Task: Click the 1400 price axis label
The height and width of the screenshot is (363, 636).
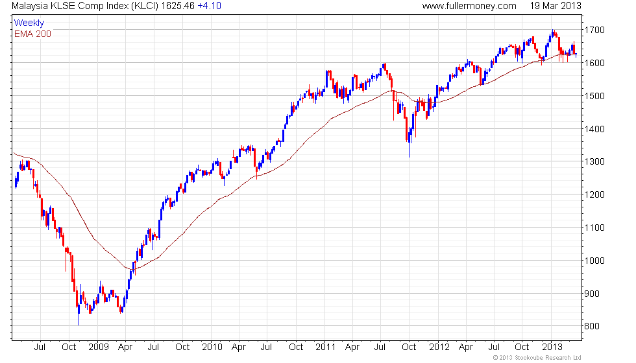Action: pyautogui.click(x=594, y=129)
